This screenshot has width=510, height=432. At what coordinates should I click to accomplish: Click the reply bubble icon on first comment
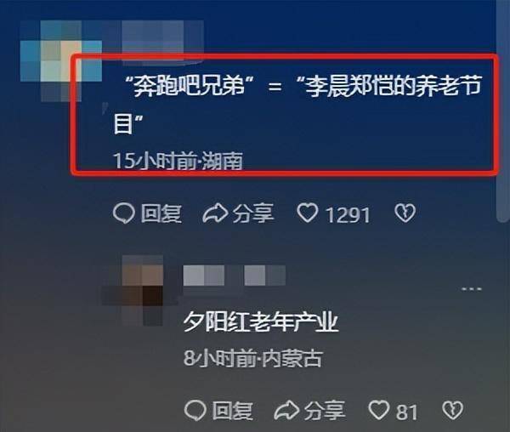coord(124,213)
